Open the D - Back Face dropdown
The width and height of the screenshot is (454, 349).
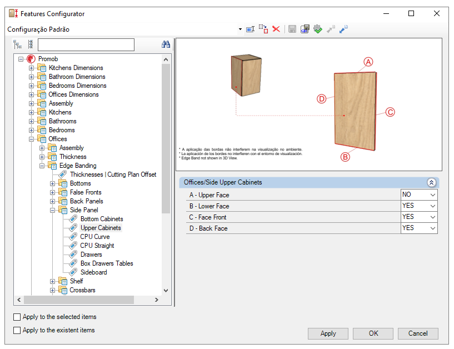coord(432,228)
